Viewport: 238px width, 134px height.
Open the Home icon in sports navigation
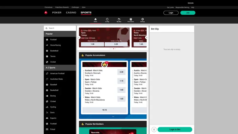pyautogui.click(x=95, y=19)
